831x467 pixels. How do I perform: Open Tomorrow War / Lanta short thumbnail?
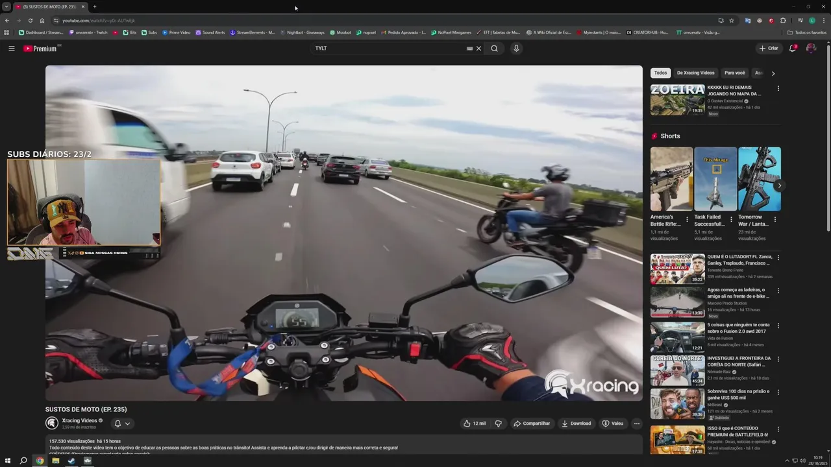click(x=760, y=179)
